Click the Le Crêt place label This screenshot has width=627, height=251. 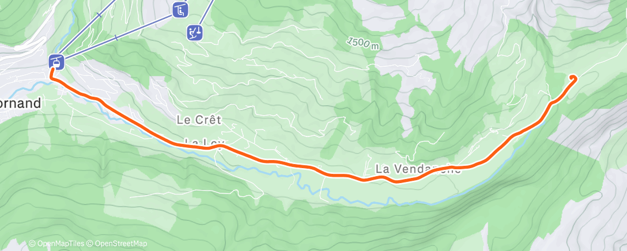(x=199, y=120)
